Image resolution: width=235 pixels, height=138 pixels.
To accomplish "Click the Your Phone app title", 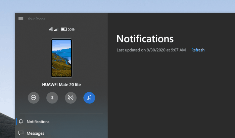I will (x=37, y=19).
